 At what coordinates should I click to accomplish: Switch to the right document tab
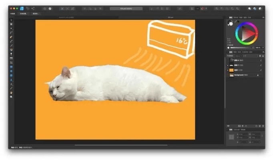pyautogui.click(x=171, y=17)
